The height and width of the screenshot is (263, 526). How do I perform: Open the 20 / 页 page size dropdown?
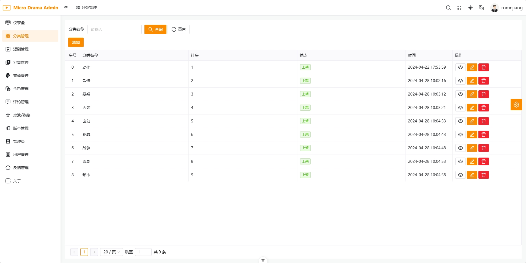(x=111, y=252)
